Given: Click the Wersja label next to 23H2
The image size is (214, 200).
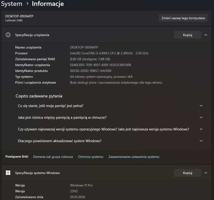Looking at the screenshot, I should click(x=20, y=191).
